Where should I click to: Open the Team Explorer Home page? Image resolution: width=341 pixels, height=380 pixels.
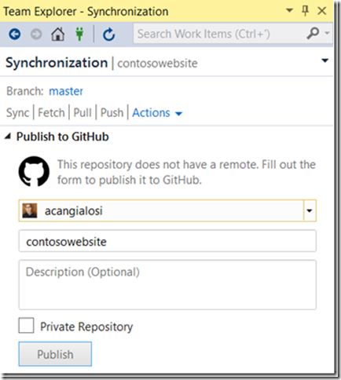pyautogui.click(x=57, y=34)
